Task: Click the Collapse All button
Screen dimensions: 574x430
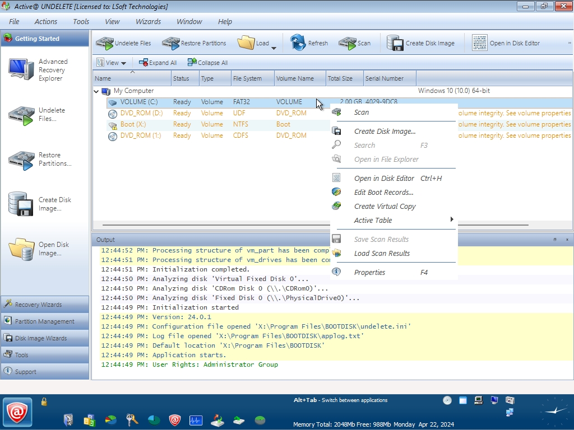Action: click(x=207, y=63)
